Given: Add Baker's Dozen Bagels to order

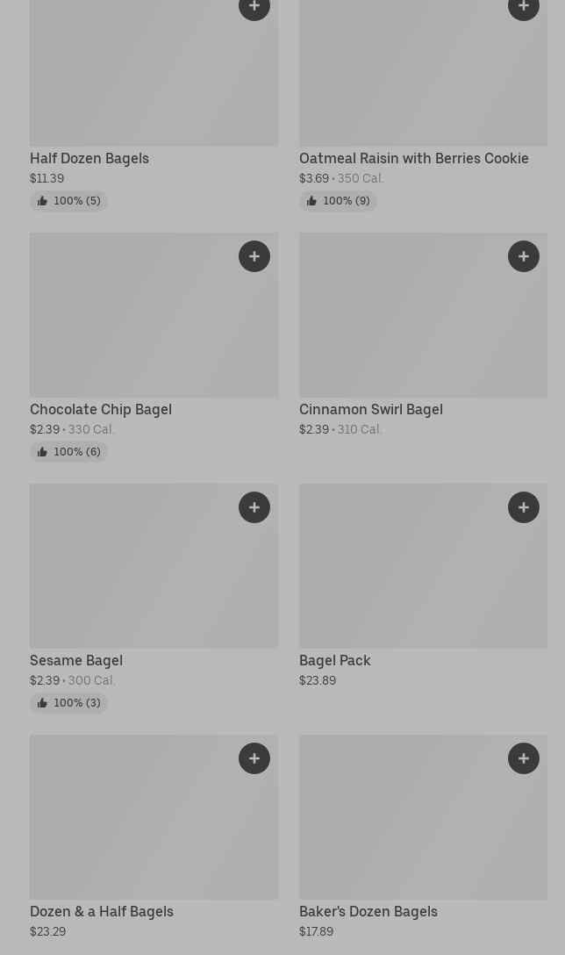Looking at the screenshot, I should (x=524, y=758).
